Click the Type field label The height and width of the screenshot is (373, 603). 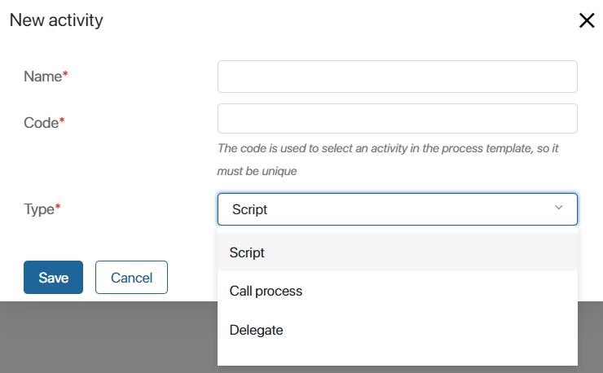[39, 209]
